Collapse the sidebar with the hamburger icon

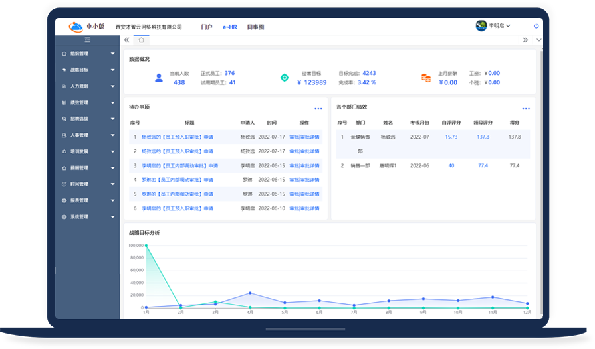[x=87, y=40]
